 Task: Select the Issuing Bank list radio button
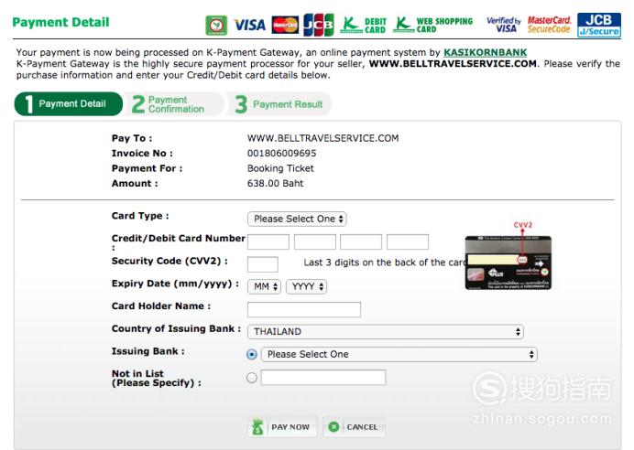pos(252,354)
